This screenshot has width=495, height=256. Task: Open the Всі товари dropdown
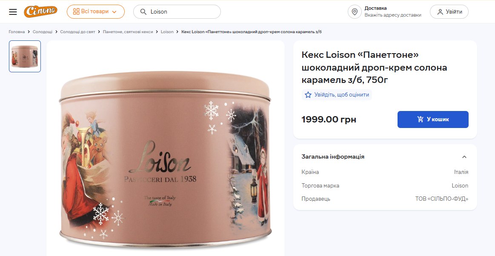click(96, 11)
